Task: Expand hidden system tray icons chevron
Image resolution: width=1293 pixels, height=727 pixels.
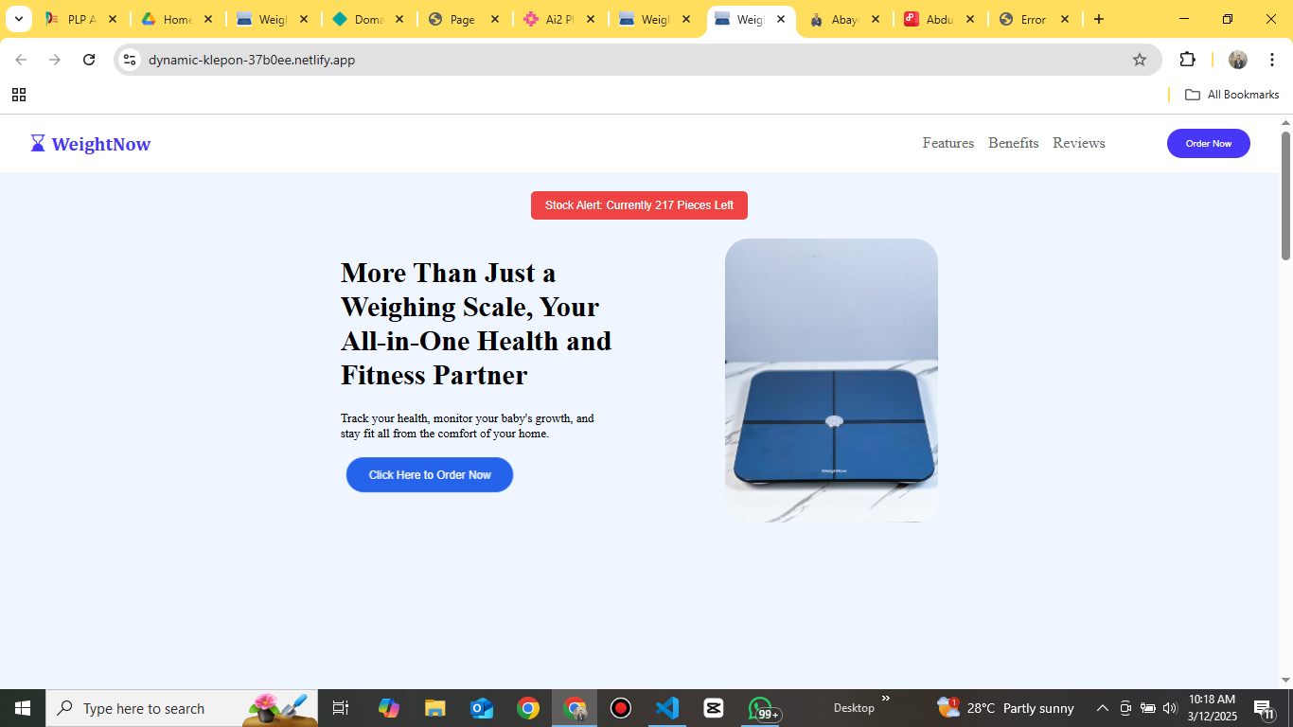Action: (x=1102, y=708)
